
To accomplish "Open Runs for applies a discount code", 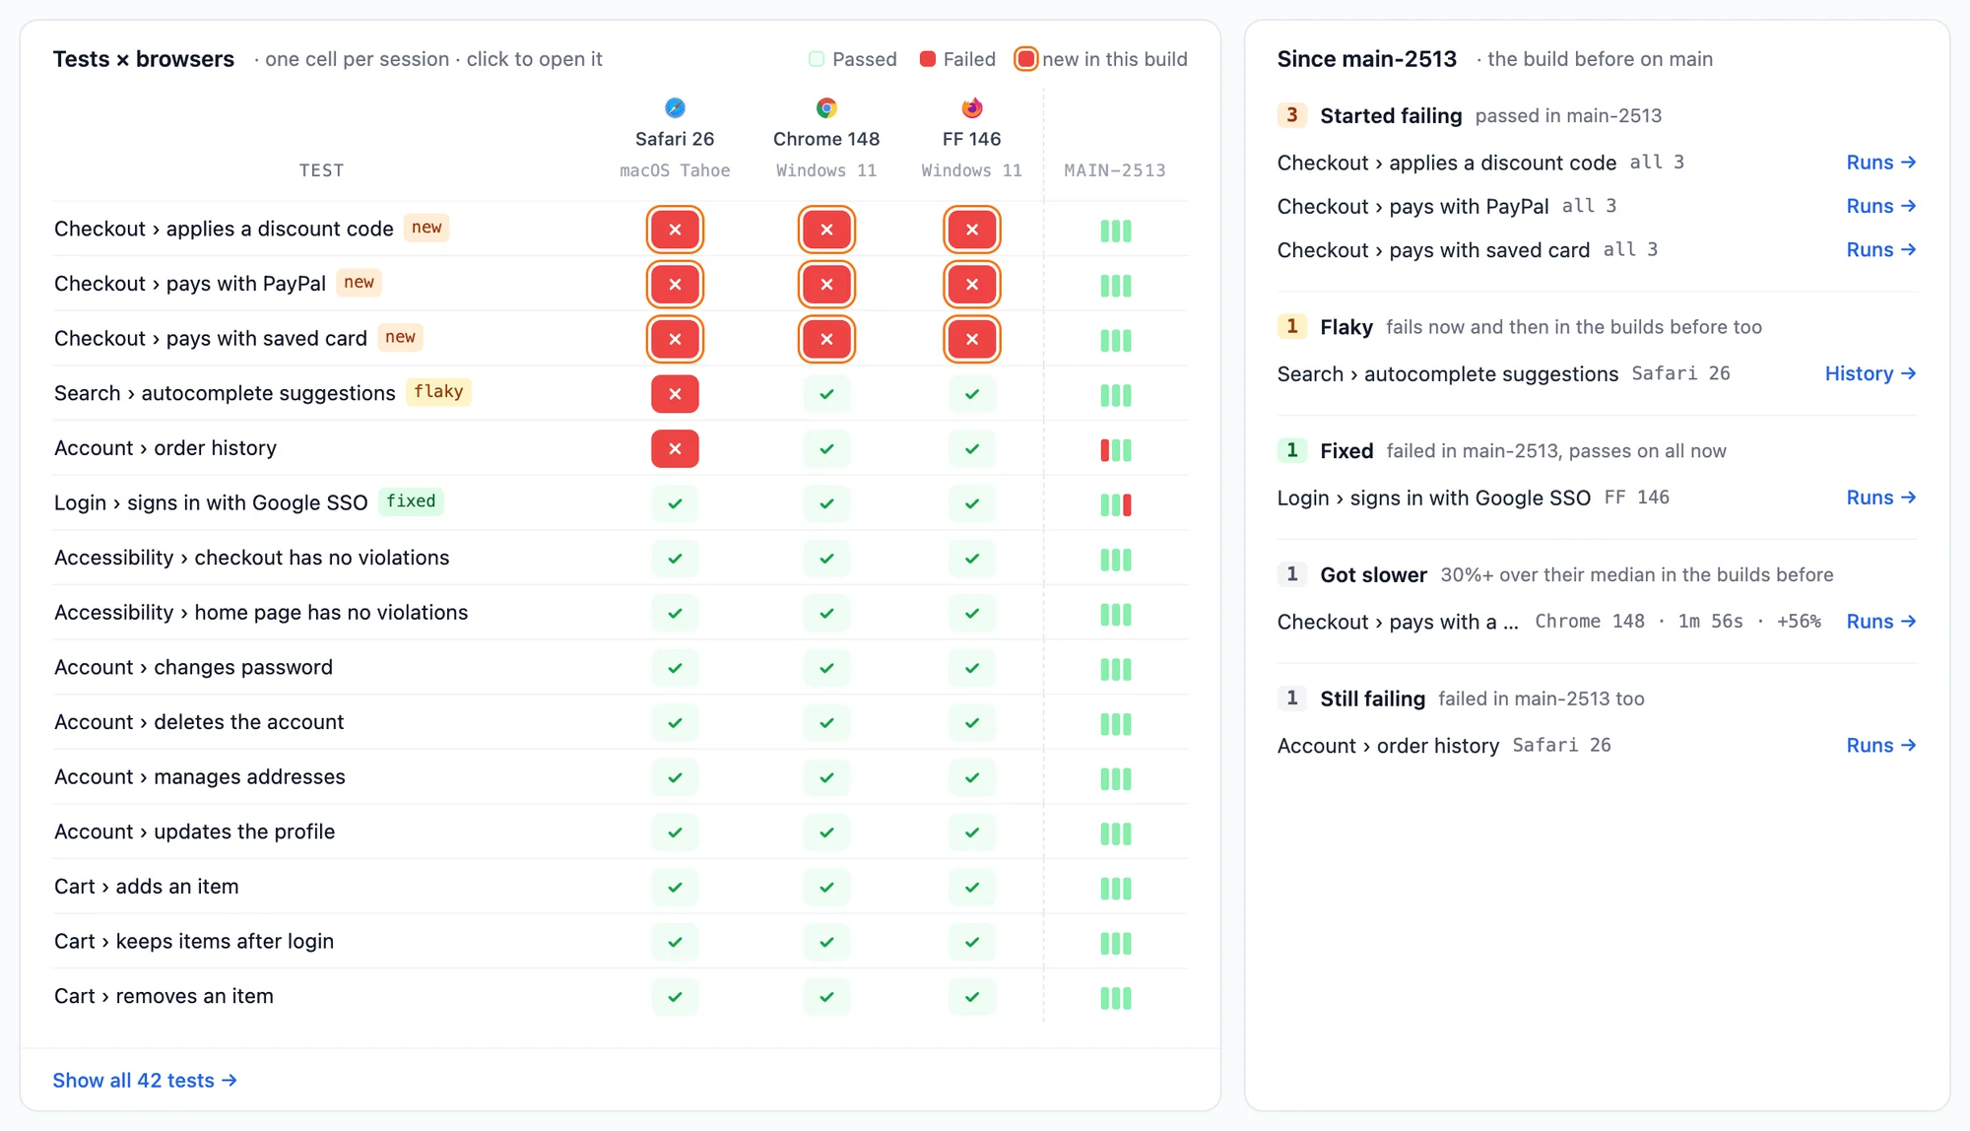I will point(1881,163).
